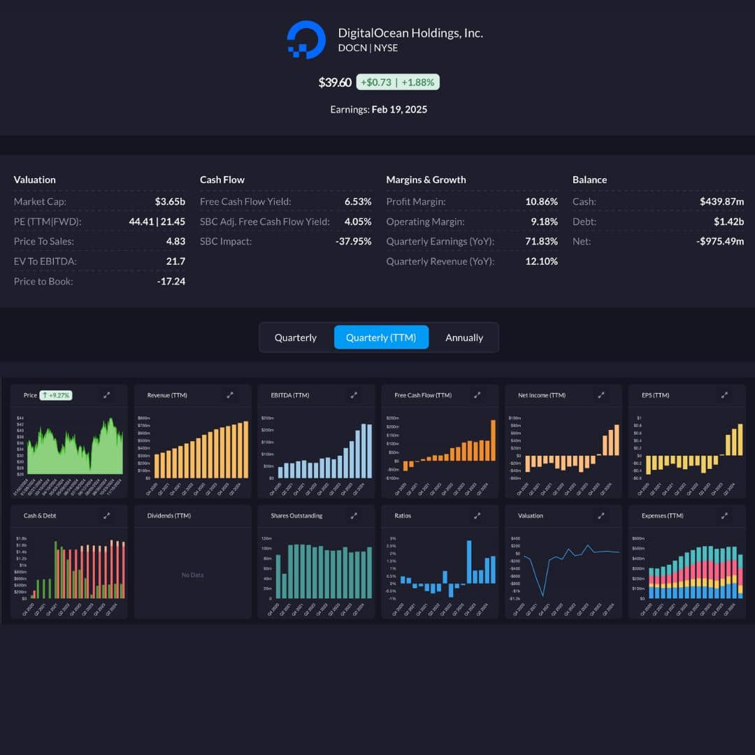755x755 pixels.
Task: Click the Cash value $439.87m
Action: (721, 201)
